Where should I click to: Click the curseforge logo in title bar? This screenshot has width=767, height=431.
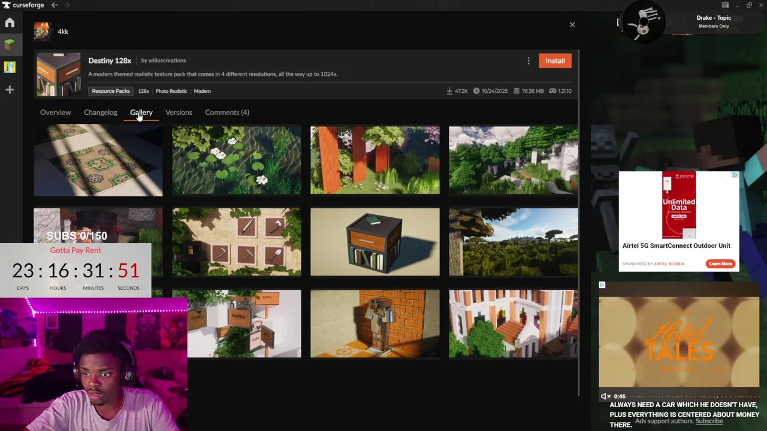click(x=23, y=5)
